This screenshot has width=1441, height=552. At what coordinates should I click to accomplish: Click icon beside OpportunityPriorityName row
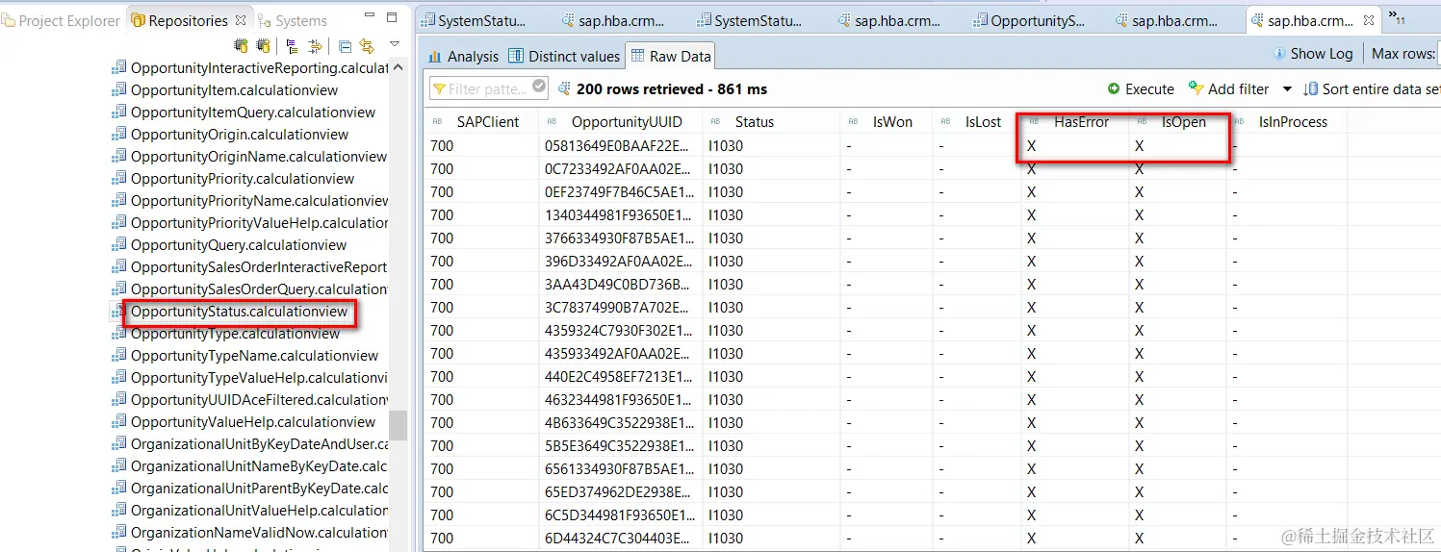pyautogui.click(x=119, y=200)
